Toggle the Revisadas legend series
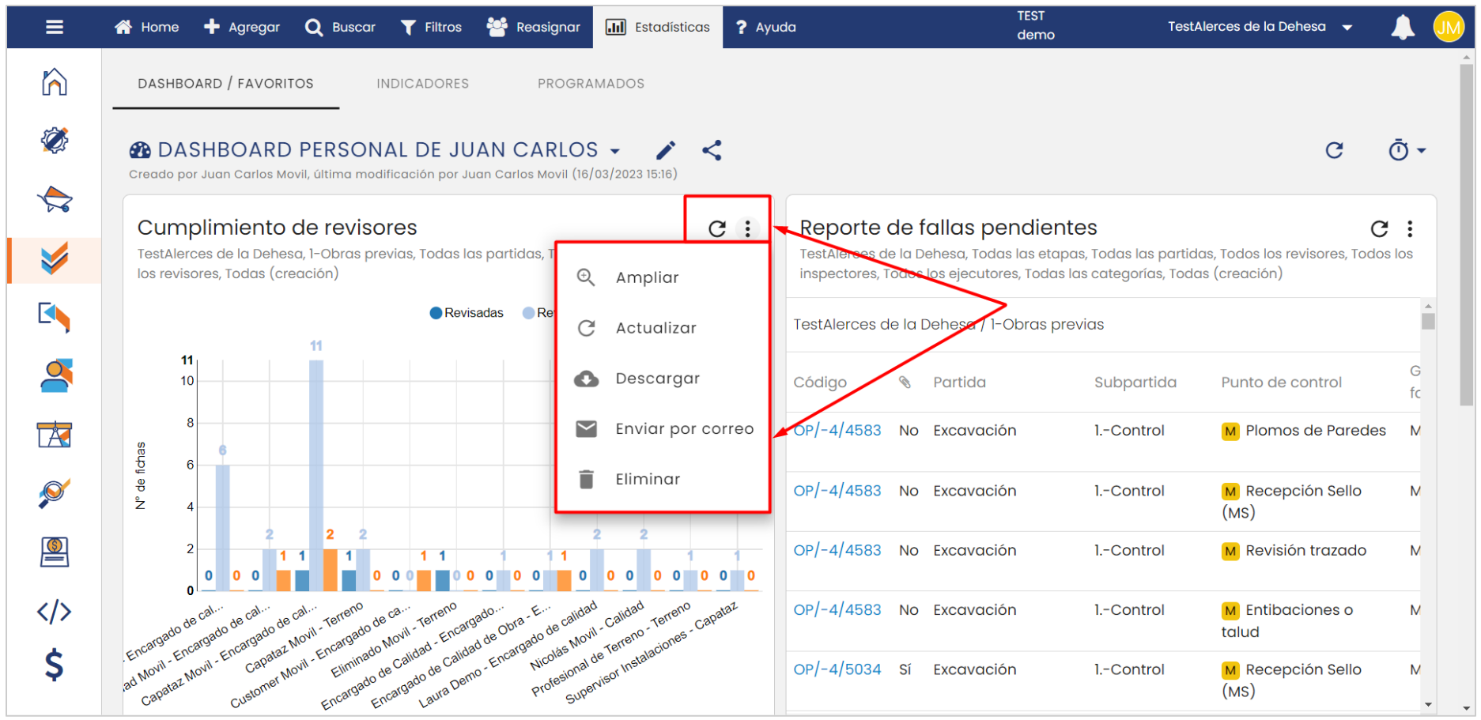Screen dimensions: 1481x720 click(x=467, y=313)
